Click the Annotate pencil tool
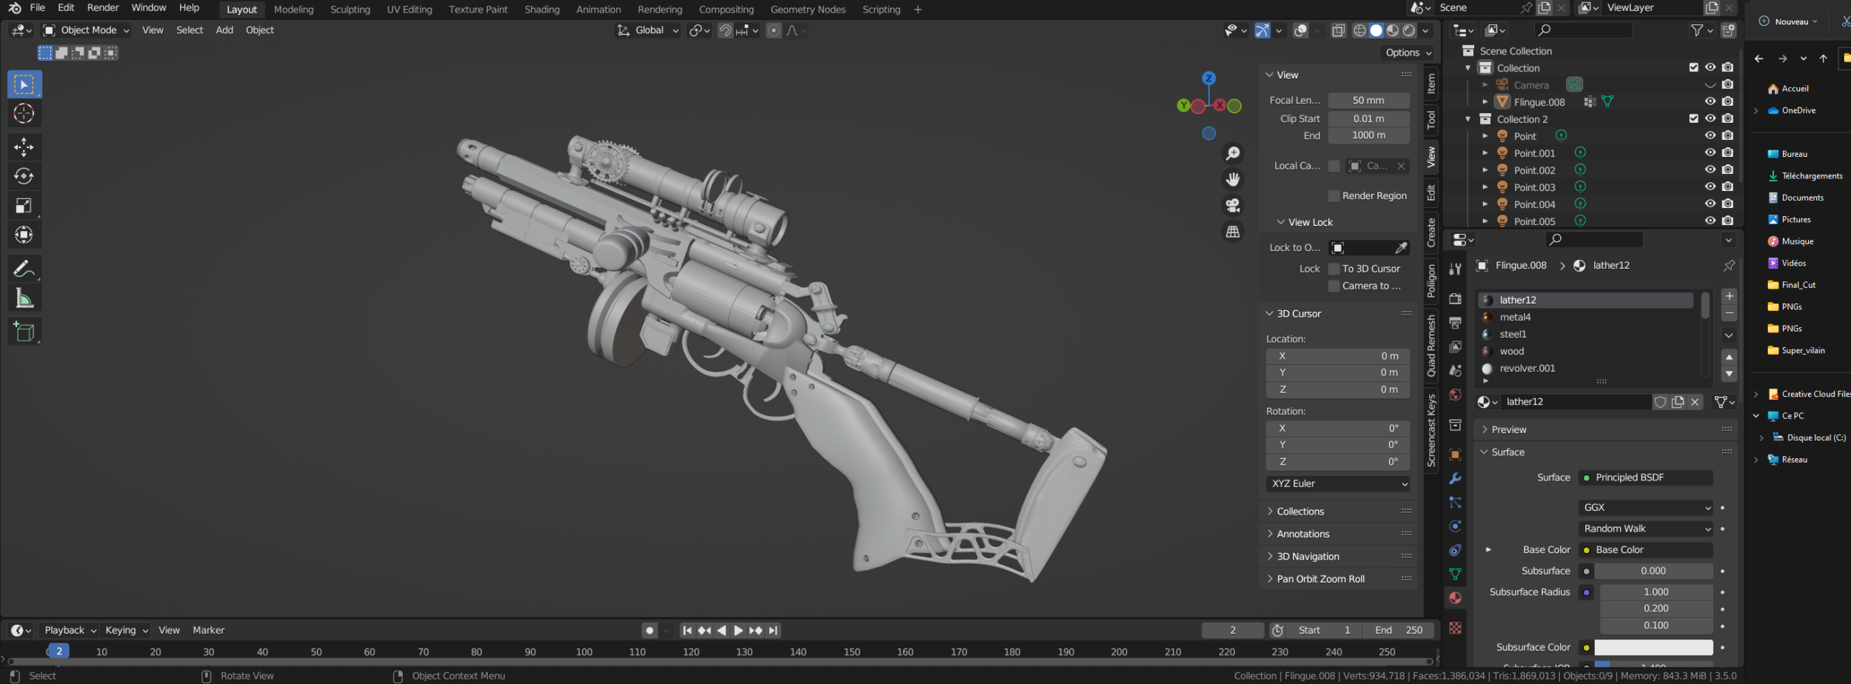Image resolution: width=1851 pixels, height=684 pixels. [24, 269]
